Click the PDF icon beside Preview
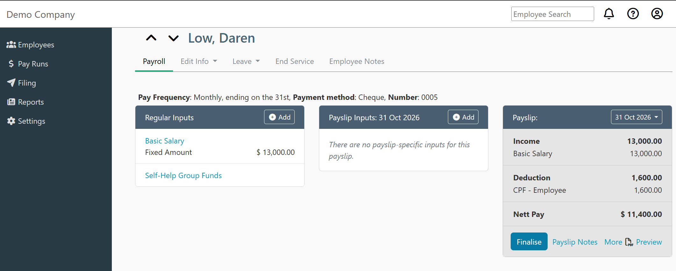Viewport: 676px width, 271px height. (x=629, y=242)
